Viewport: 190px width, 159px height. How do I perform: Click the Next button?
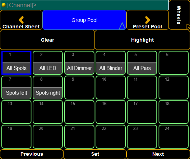click(x=158, y=154)
